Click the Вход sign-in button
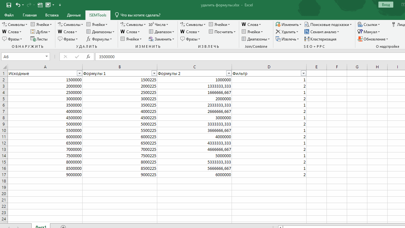Viewport: 405px width, 228px height. pyautogui.click(x=386, y=5)
